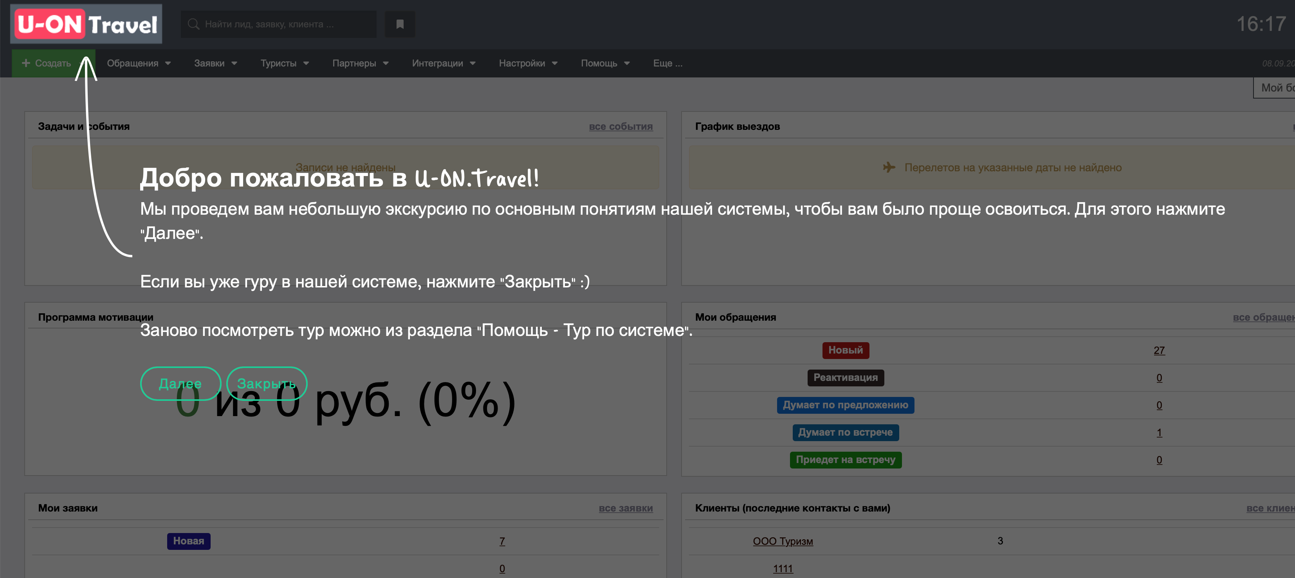Click the График выездов heading
1295x578 pixels.
pyautogui.click(x=737, y=127)
